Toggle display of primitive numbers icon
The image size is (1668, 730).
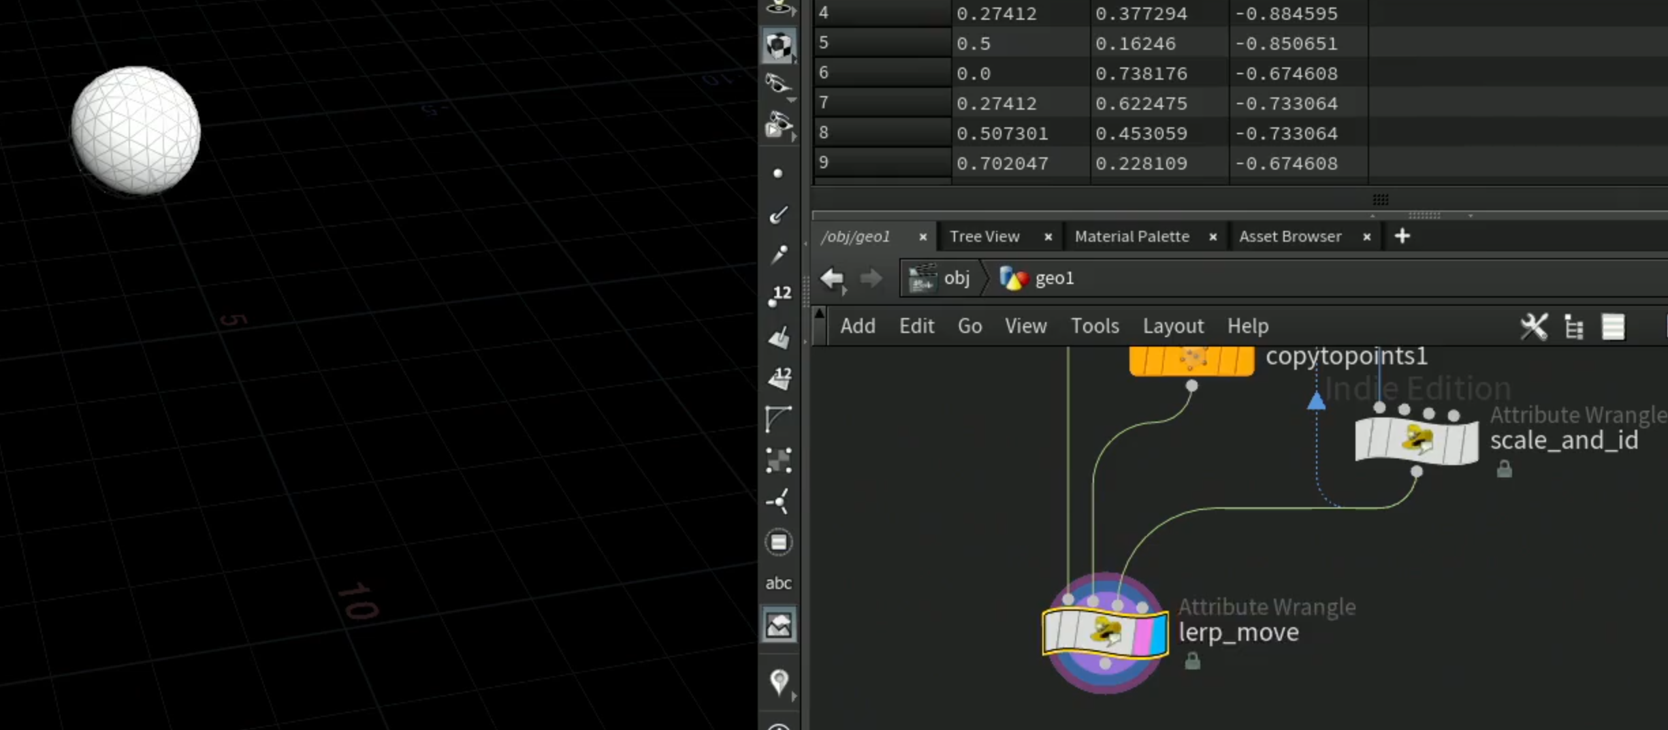pyautogui.click(x=780, y=379)
